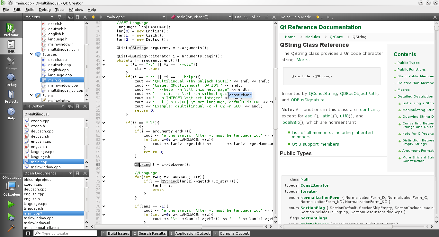
Task: Open 'List of all members' link
Action: pyautogui.click(x=332, y=135)
